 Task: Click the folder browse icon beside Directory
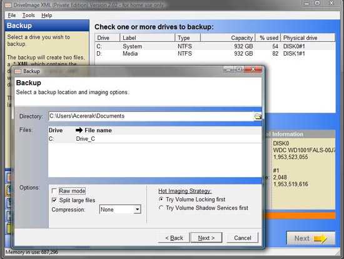coord(258,116)
